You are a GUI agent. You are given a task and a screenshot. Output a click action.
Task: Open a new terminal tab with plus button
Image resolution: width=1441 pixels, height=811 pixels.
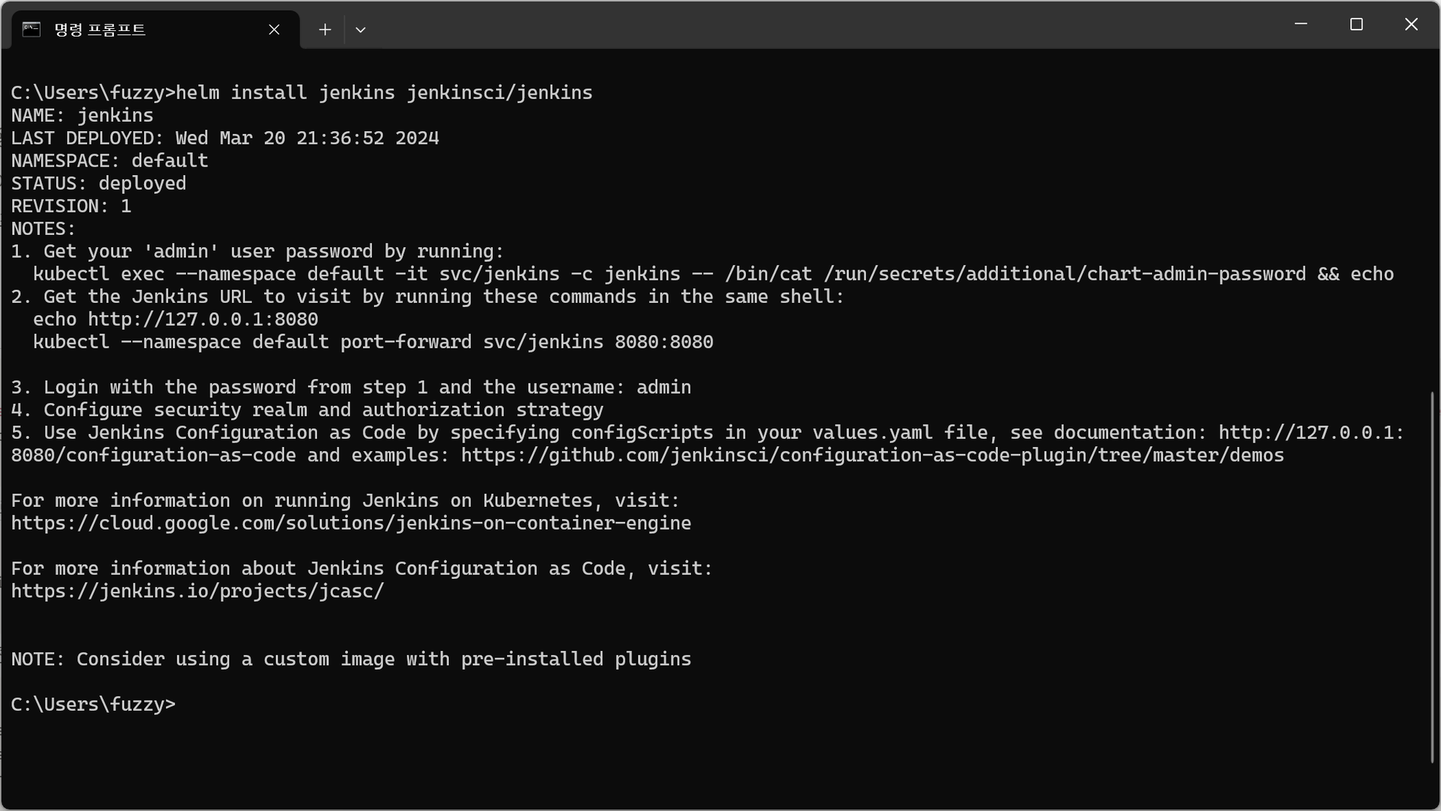pyautogui.click(x=325, y=30)
